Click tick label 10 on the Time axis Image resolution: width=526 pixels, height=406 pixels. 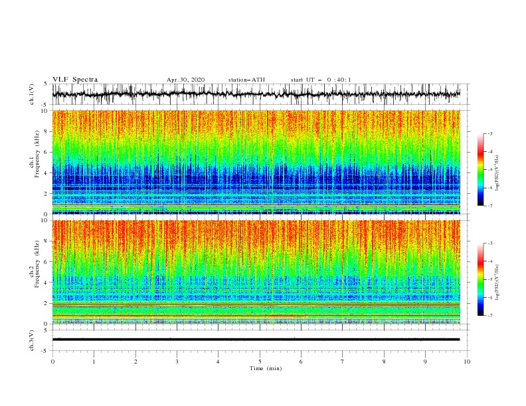click(x=467, y=362)
